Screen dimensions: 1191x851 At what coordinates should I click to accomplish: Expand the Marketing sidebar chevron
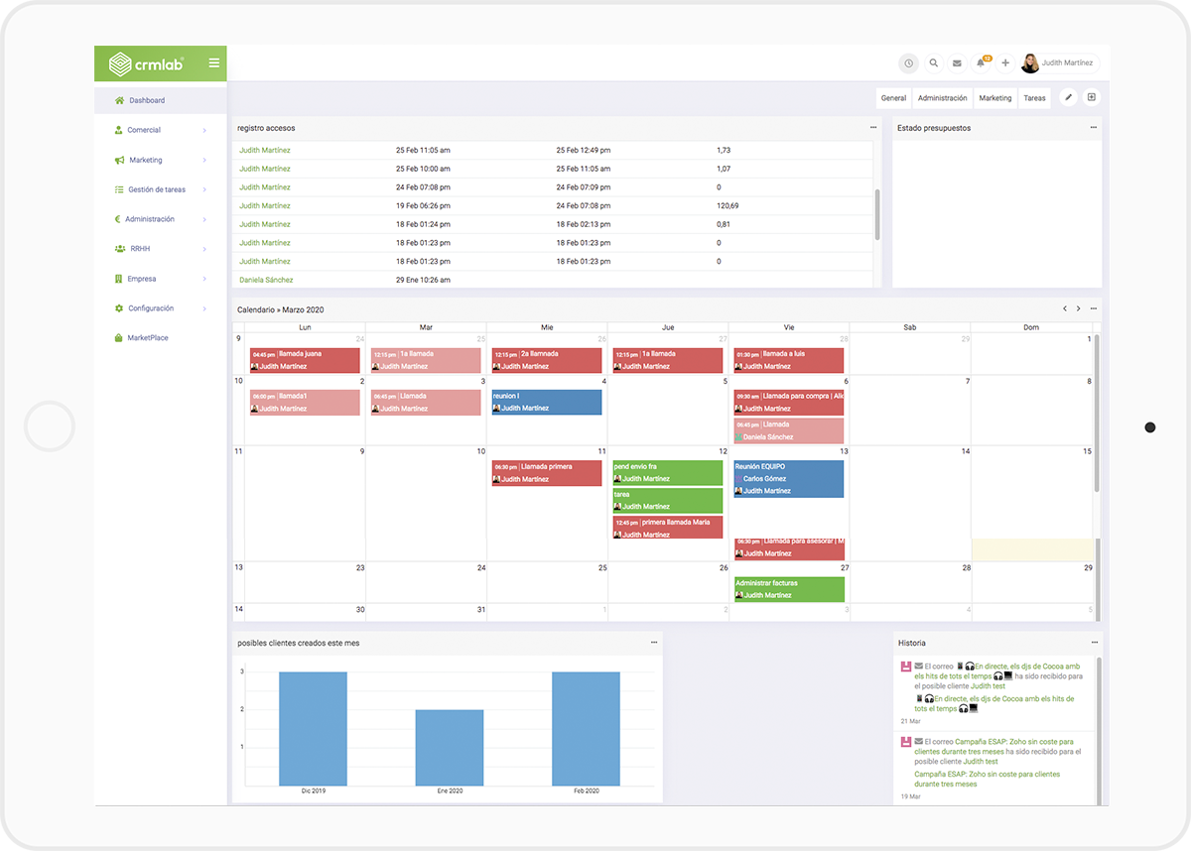click(204, 160)
